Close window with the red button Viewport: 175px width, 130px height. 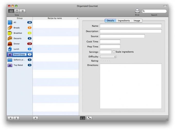(x=9, y=6)
